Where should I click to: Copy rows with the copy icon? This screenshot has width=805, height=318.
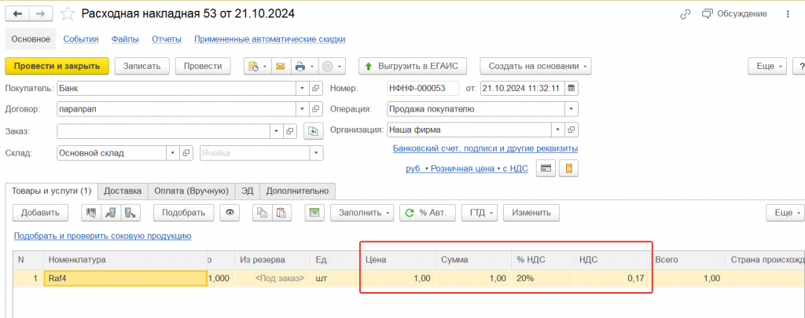coord(262,213)
